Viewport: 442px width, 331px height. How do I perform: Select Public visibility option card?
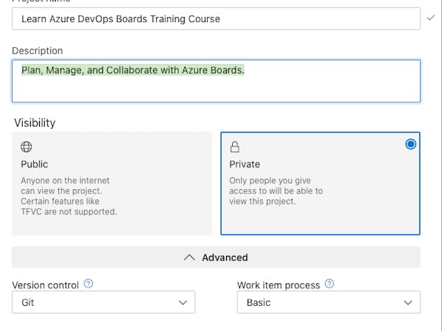pos(112,183)
